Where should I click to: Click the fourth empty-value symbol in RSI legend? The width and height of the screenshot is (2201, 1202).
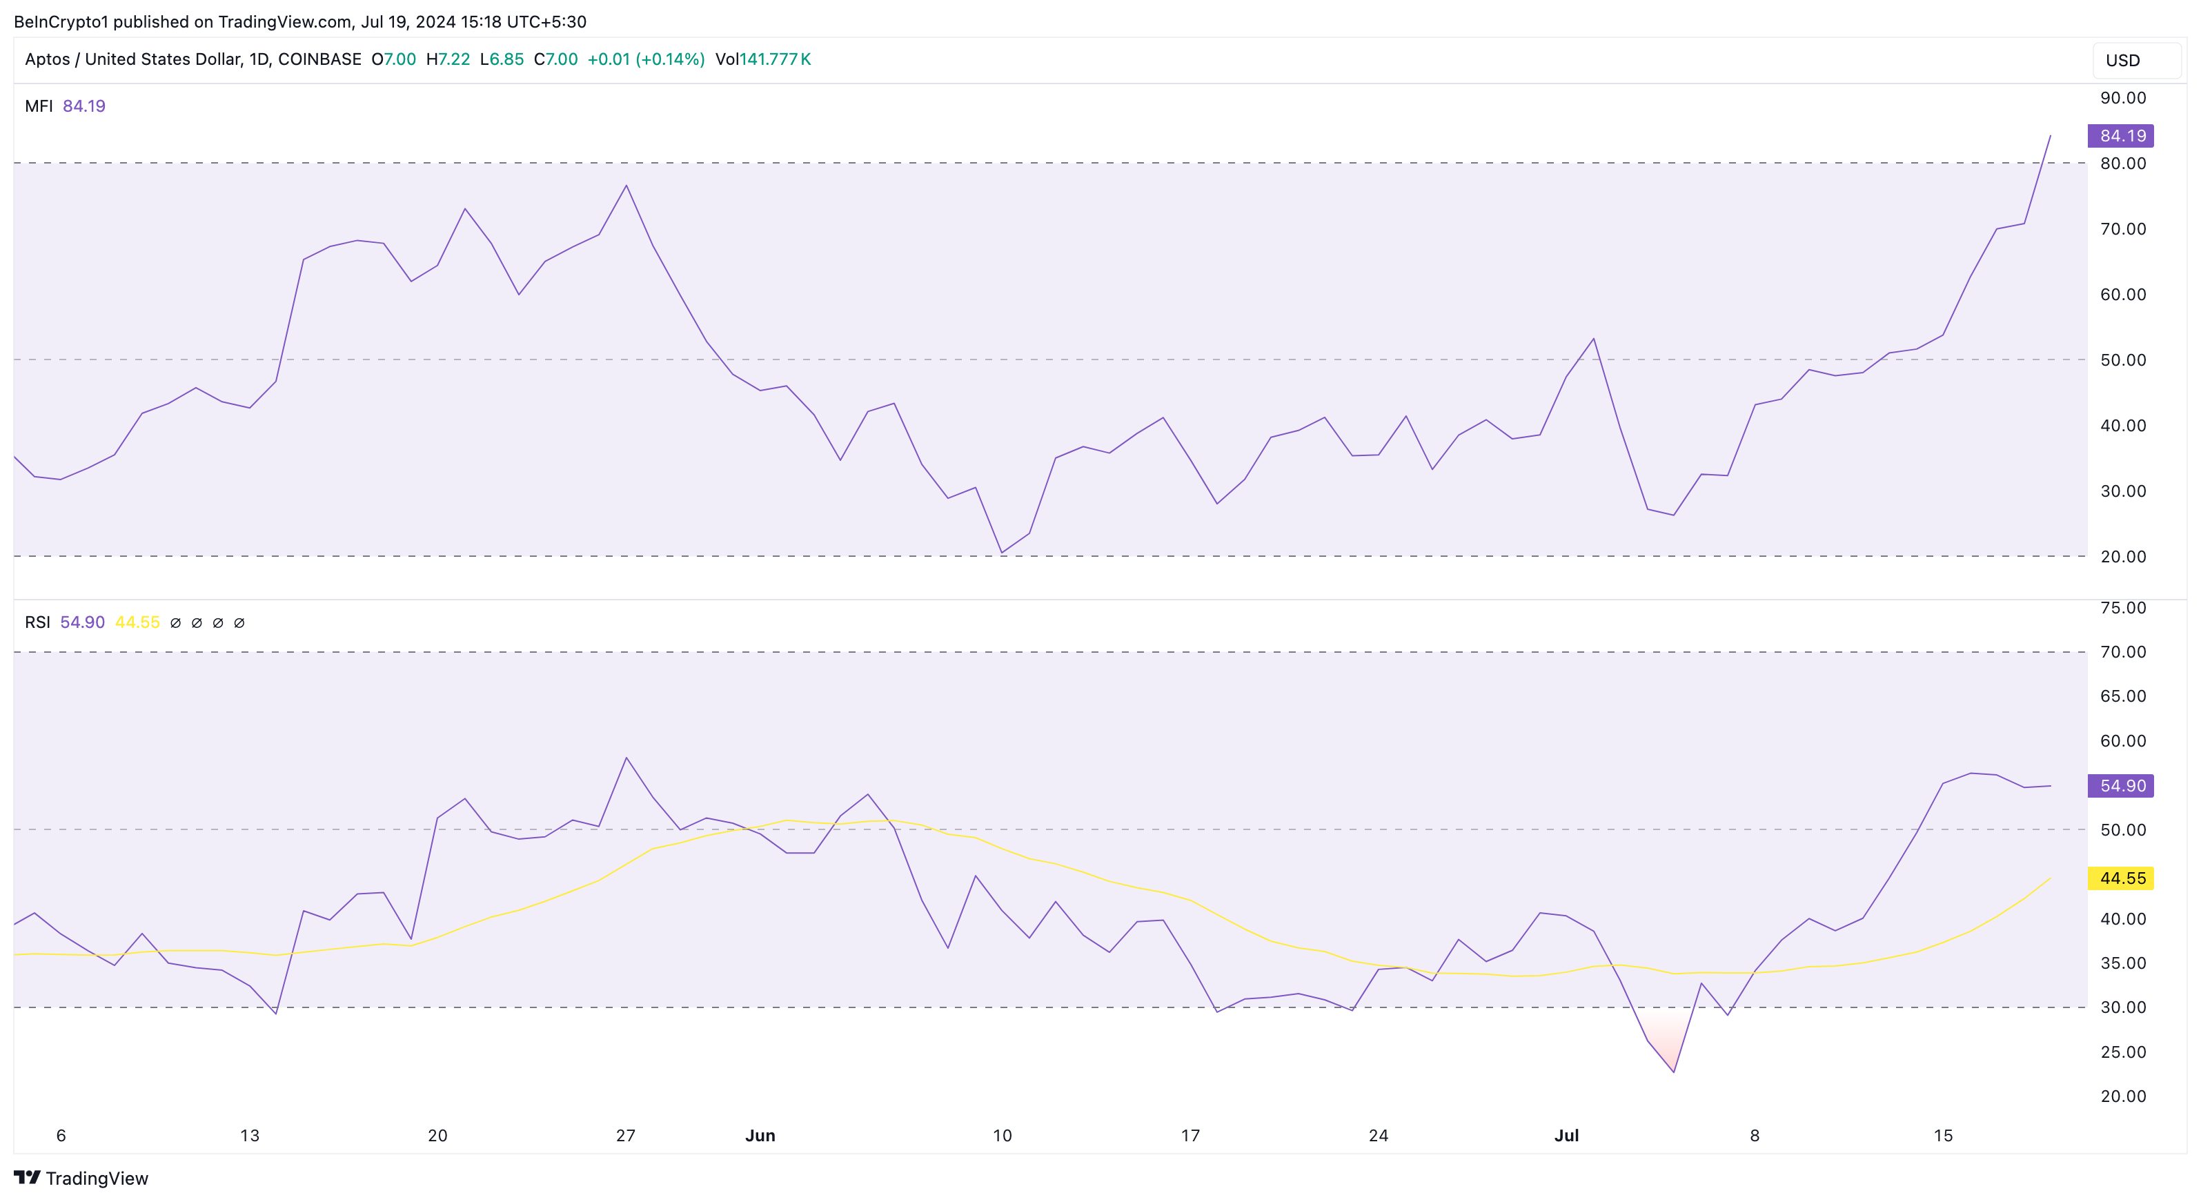pyautogui.click(x=240, y=623)
